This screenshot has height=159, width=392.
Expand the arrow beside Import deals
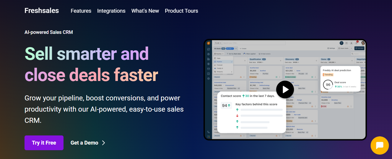tap(351, 48)
